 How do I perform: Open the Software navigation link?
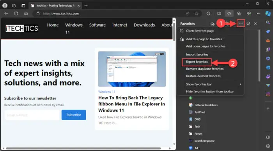click(x=97, y=25)
